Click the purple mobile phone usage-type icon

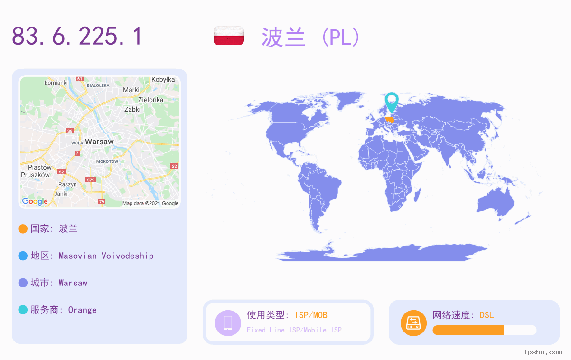(x=228, y=323)
